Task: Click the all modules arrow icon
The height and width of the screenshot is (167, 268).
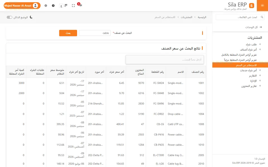Action: pyautogui.click(x=261, y=27)
